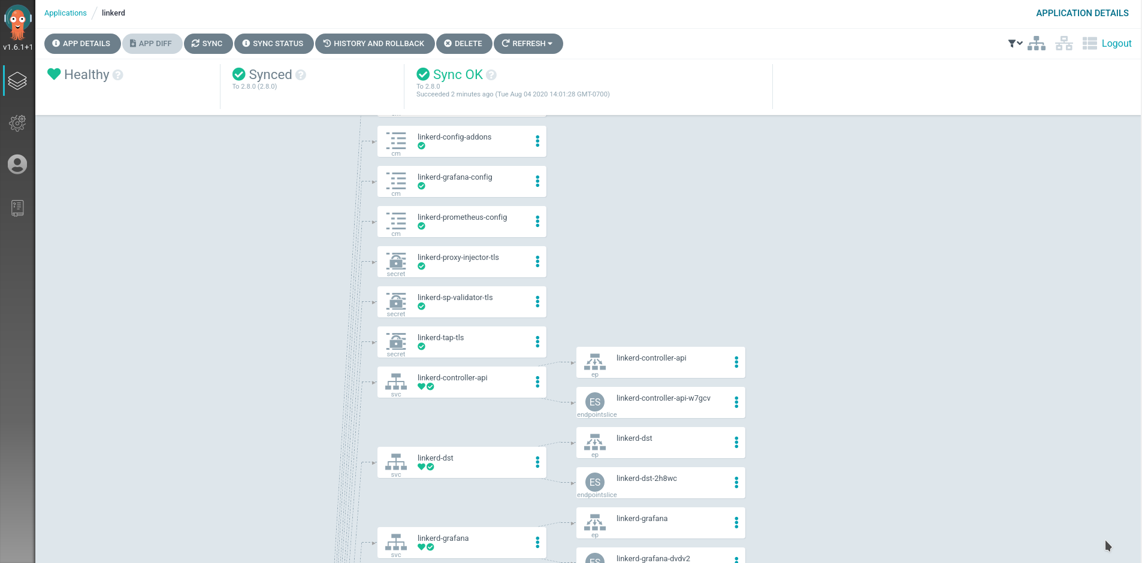Switch to the network view icon
1142x563 pixels.
tap(1064, 44)
